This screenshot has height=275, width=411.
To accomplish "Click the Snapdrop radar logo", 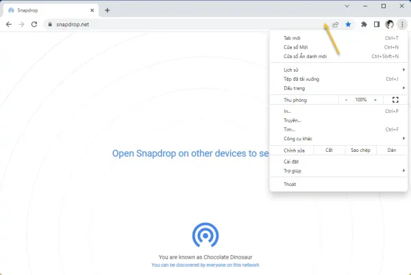I will click(206, 235).
